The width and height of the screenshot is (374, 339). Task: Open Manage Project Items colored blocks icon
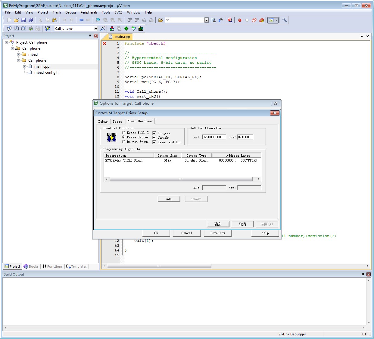(x=112, y=29)
